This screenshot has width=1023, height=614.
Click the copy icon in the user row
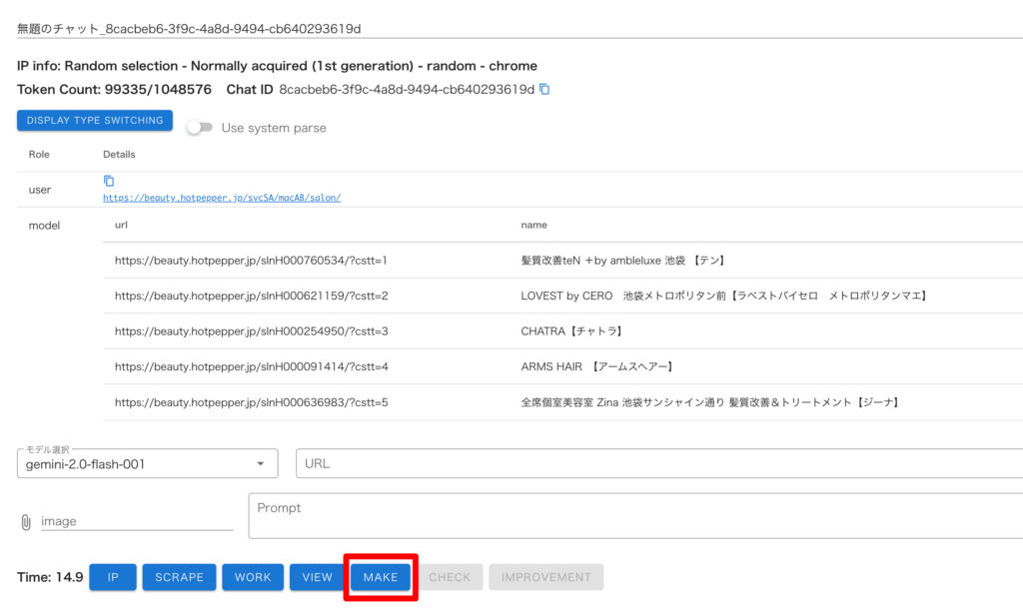coord(109,182)
